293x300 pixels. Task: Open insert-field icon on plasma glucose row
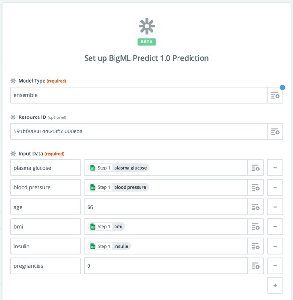pyautogui.click(x=255, y=168)
